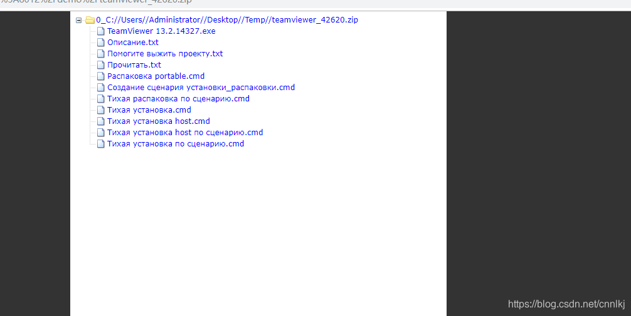Click file icon beside Прочитать.txt
This screenshot has height=316, width=631.
[100, 64]
